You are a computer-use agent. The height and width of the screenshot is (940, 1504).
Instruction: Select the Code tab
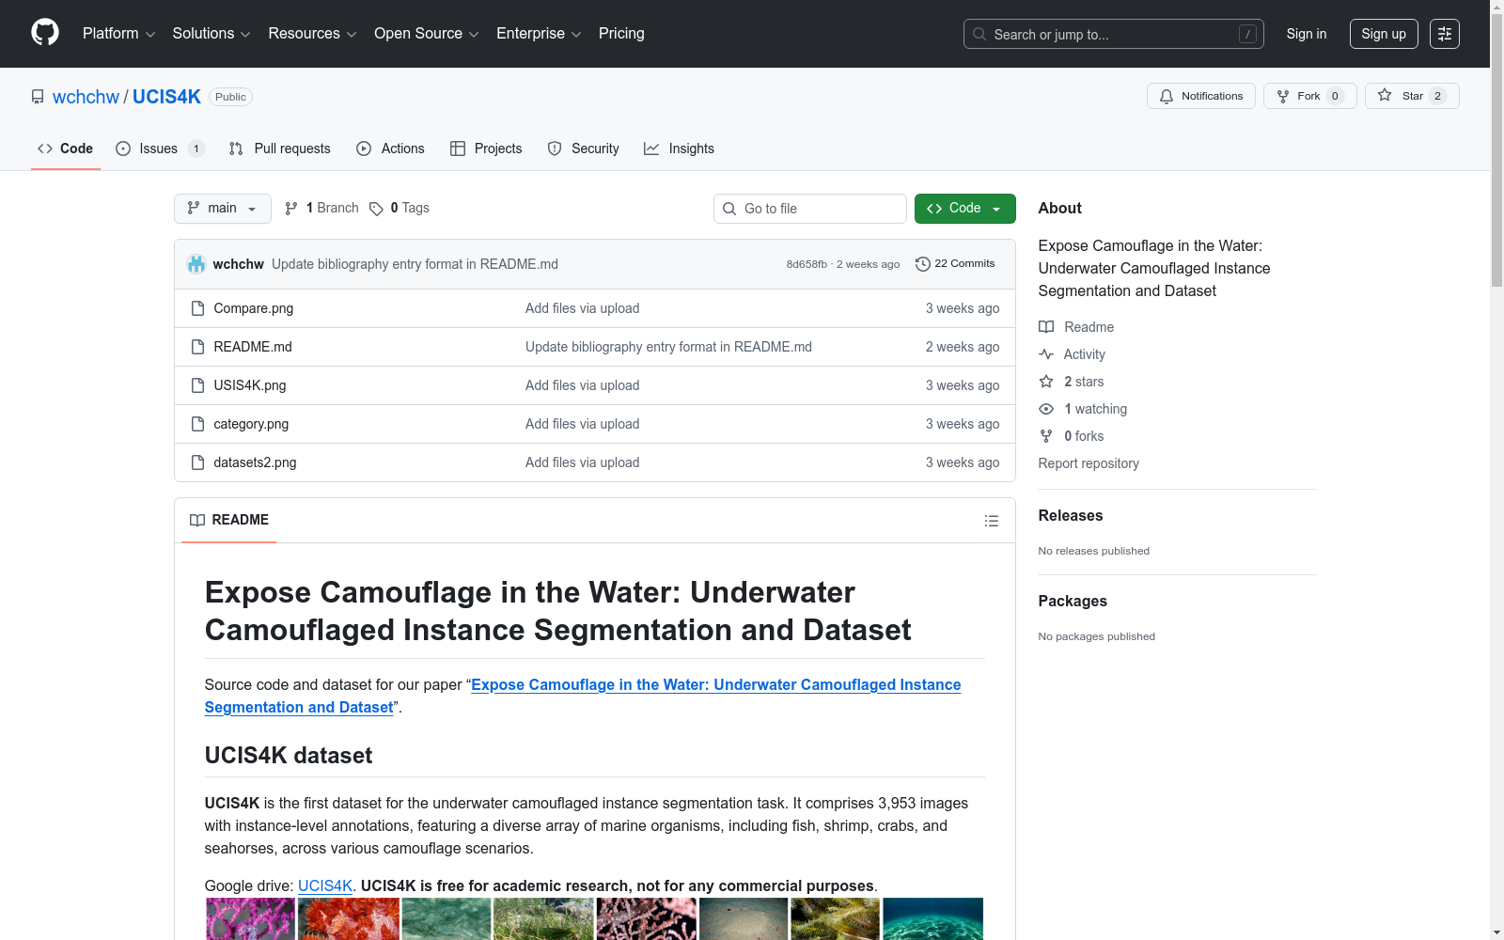66,149
